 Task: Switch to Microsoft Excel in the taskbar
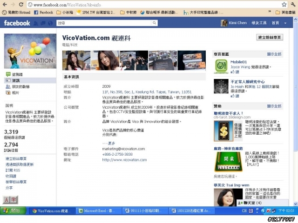(98, 210)
